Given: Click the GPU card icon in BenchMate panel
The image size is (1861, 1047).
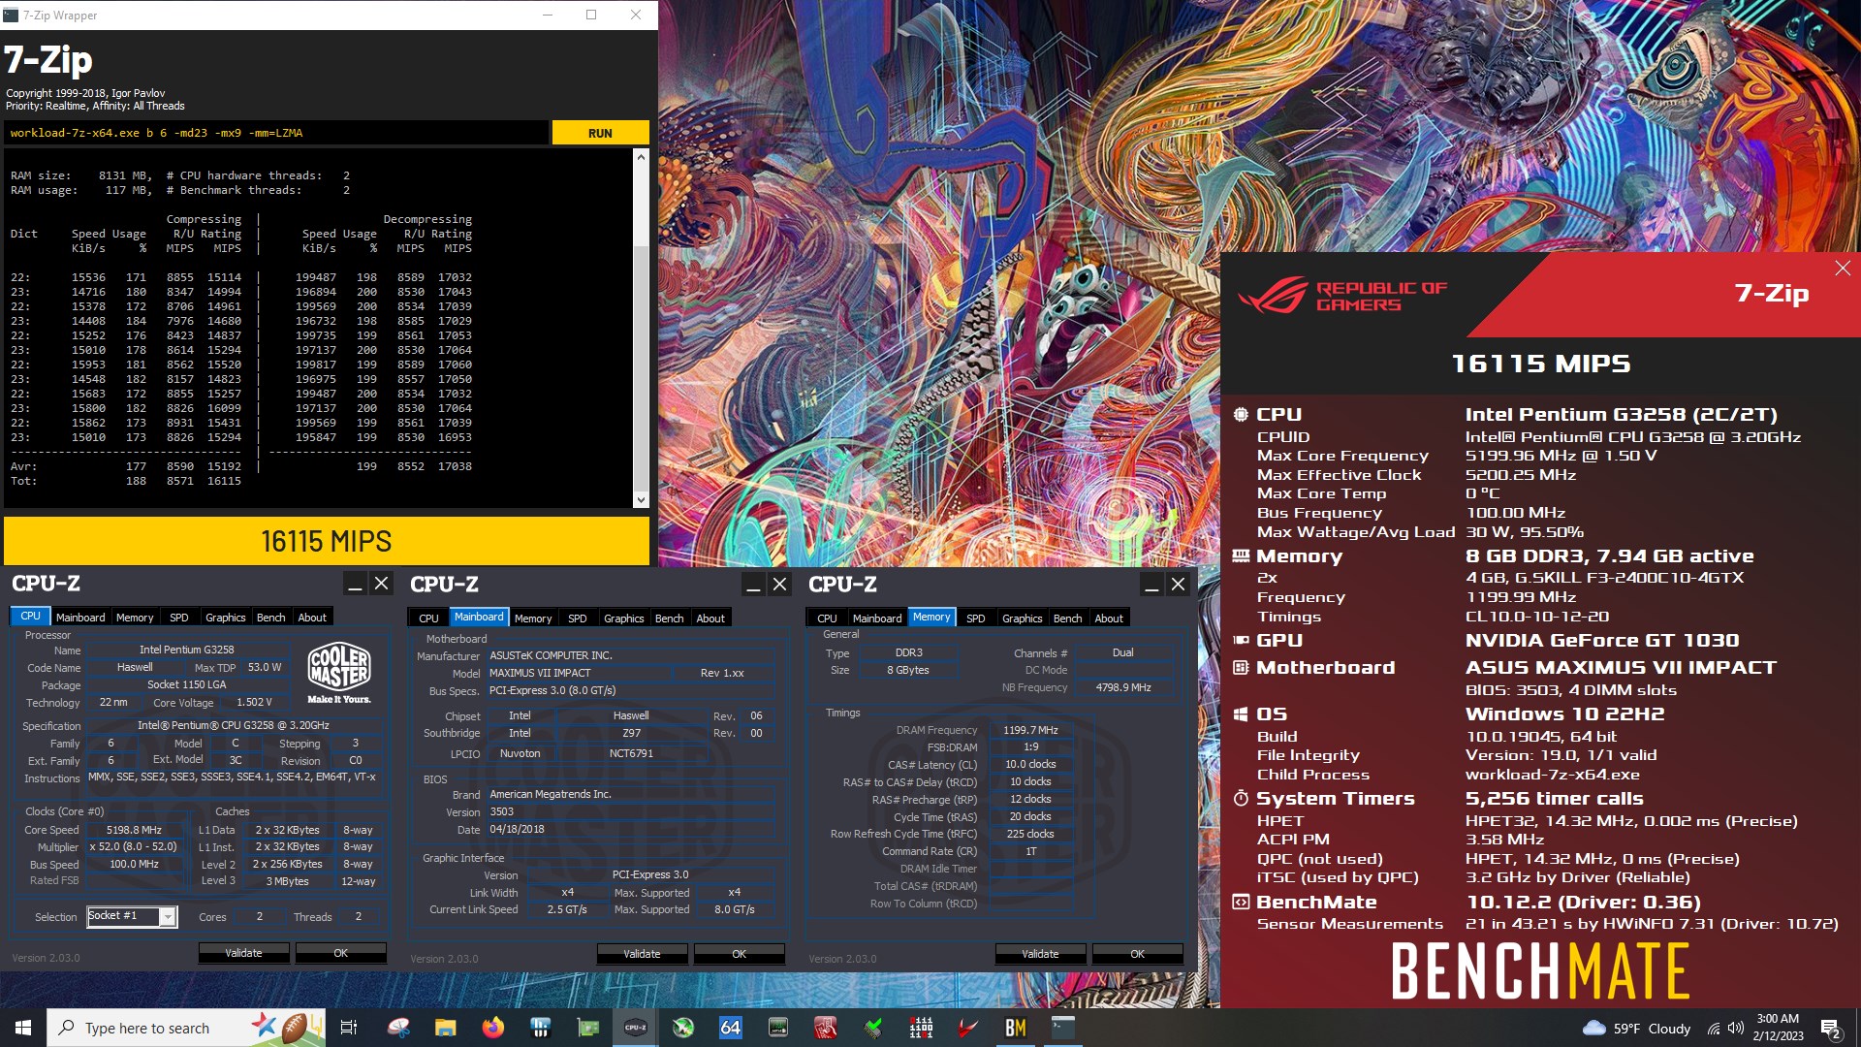Looking at the screenshot, I should [1240, 640].
